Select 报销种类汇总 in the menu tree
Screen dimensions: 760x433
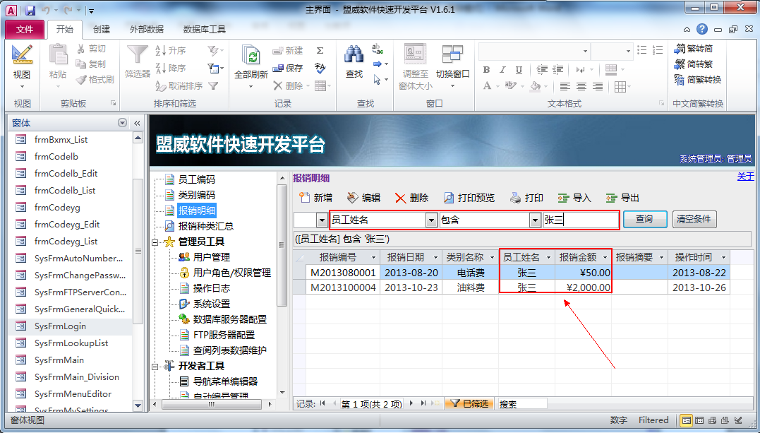(x=205, y=226)
